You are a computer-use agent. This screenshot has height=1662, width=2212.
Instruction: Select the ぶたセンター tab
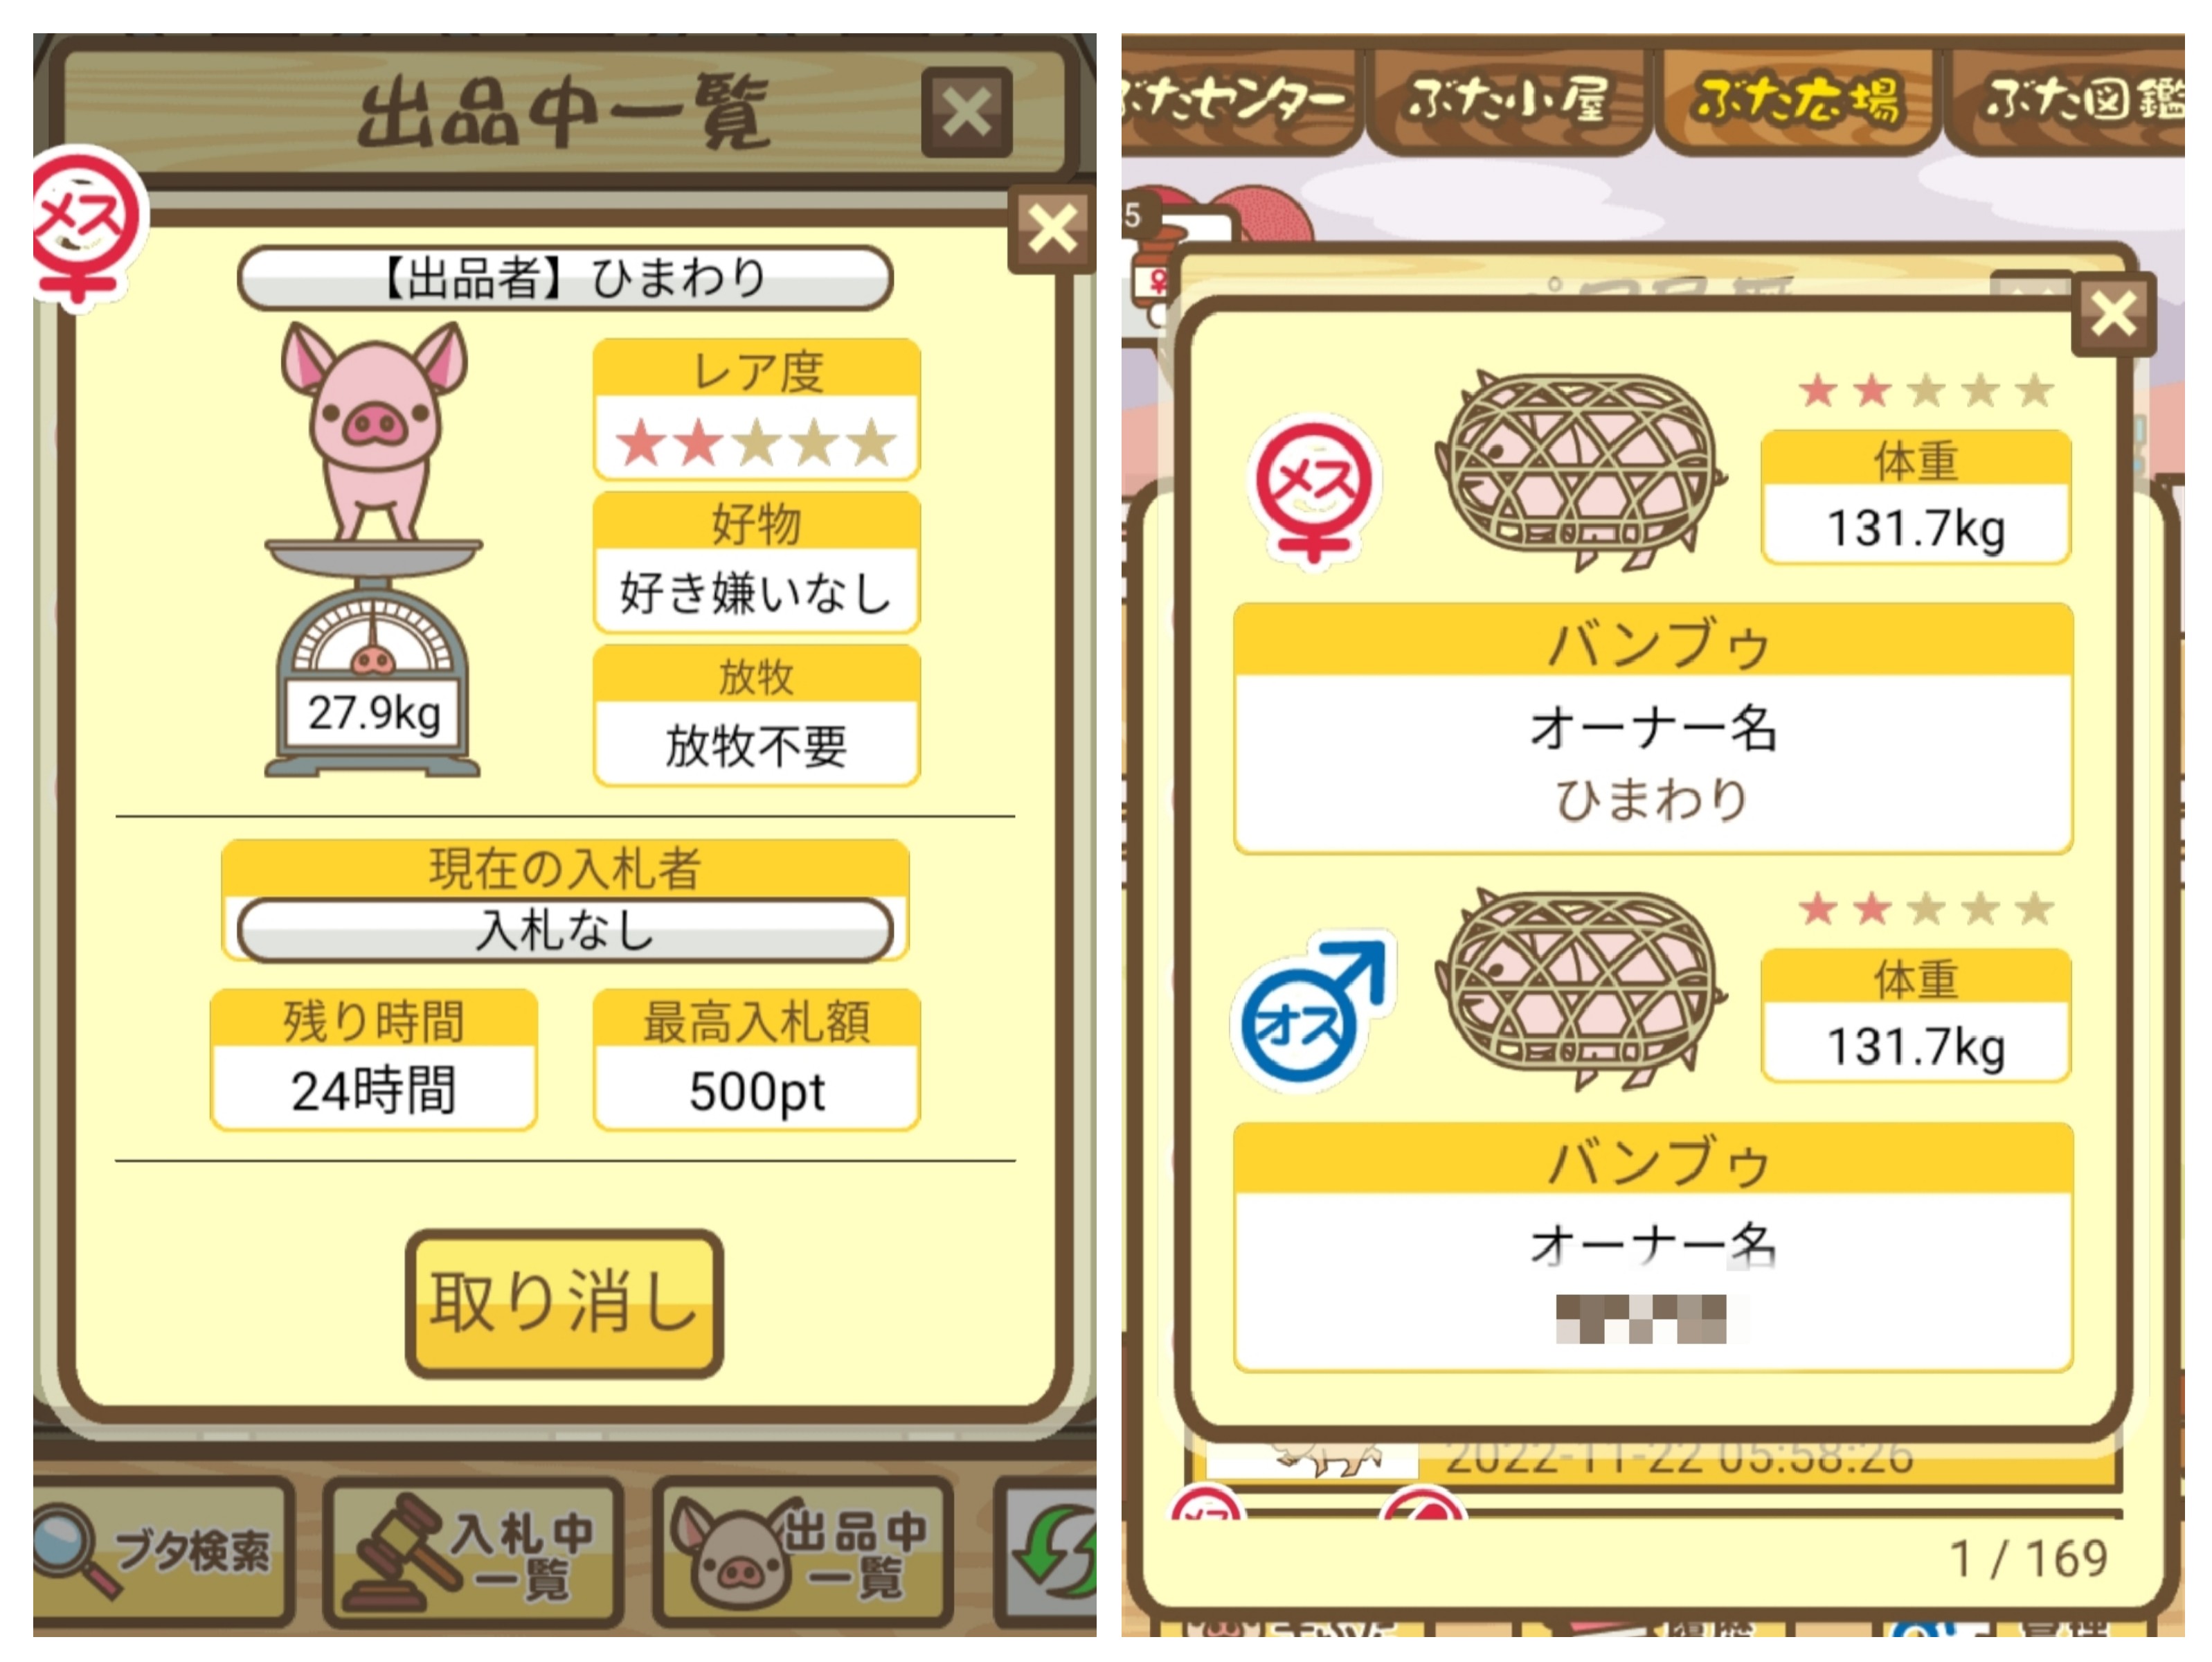(1238, 100)
